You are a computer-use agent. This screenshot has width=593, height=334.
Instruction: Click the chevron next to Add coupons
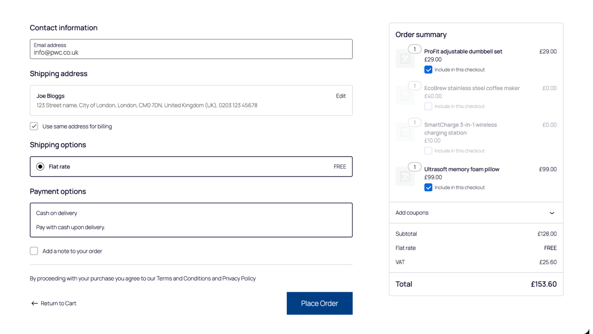(x=552, y=212)
